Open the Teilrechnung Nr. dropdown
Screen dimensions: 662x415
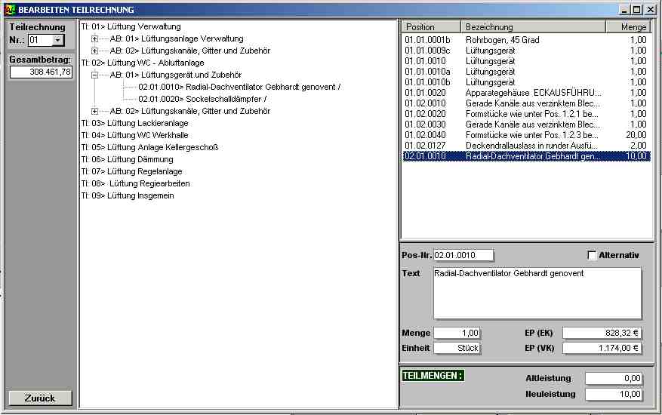(x=59, y=40)
